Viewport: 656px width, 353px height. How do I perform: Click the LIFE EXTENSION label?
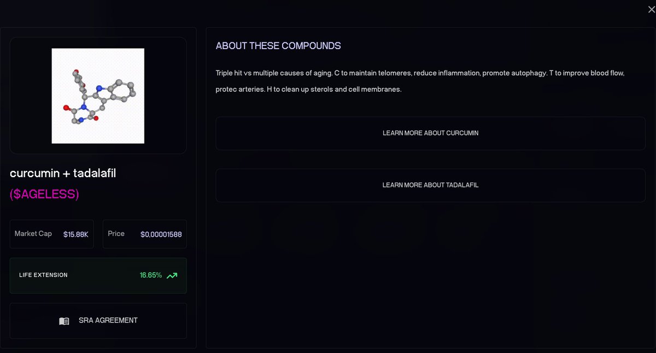[x=43, y=275]
